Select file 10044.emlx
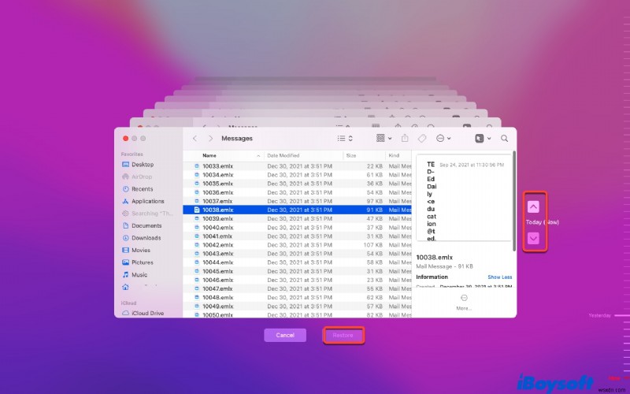Image resolution: width=630 pixels, height=394 pixels. (x=298, y=262)
